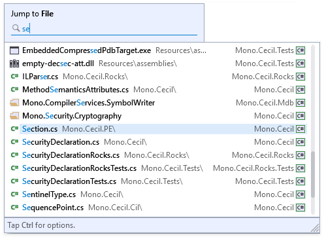Click the Jump to File search field
324x239 pixels.
pos(104,29)
